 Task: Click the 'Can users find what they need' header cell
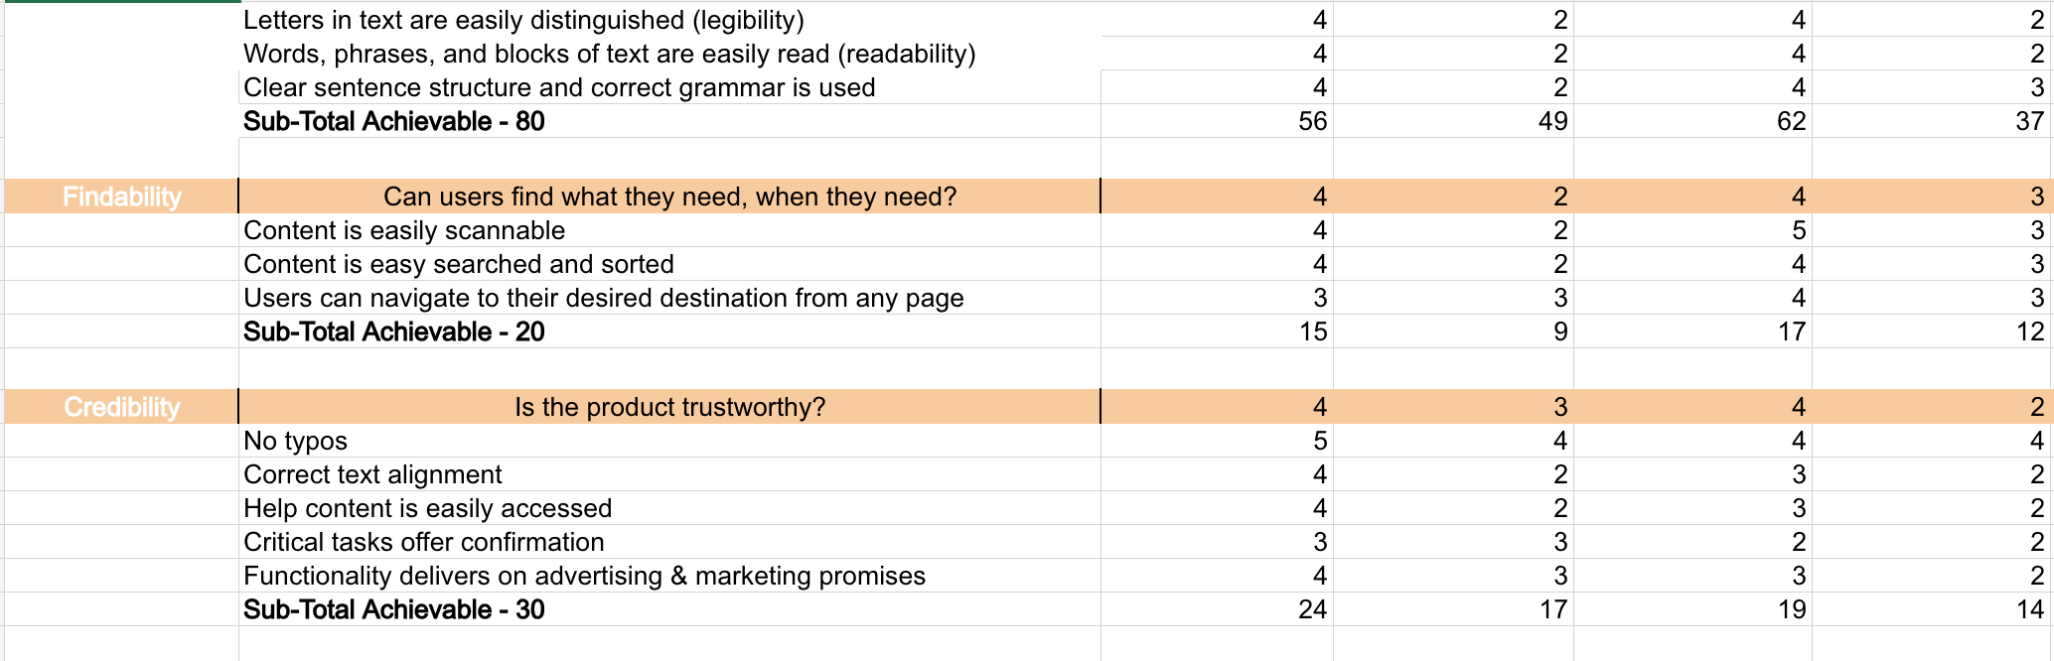pos(669,197)
